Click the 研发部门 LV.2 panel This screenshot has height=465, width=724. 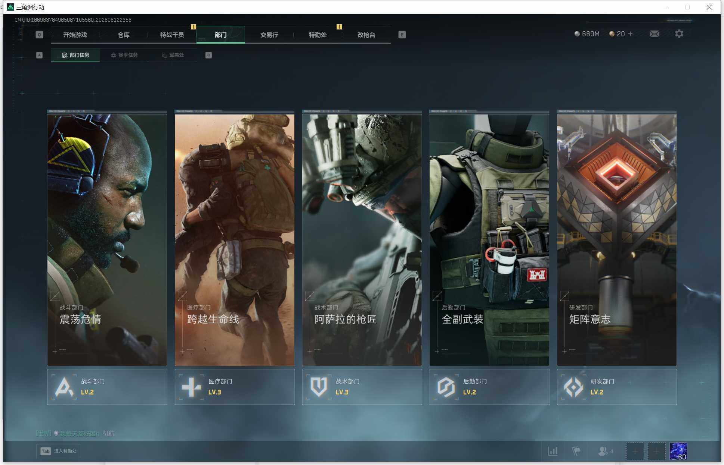click(x=617, y=387)
